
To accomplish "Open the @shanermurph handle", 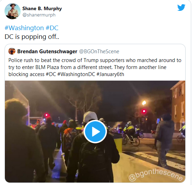I will (39, 15).
